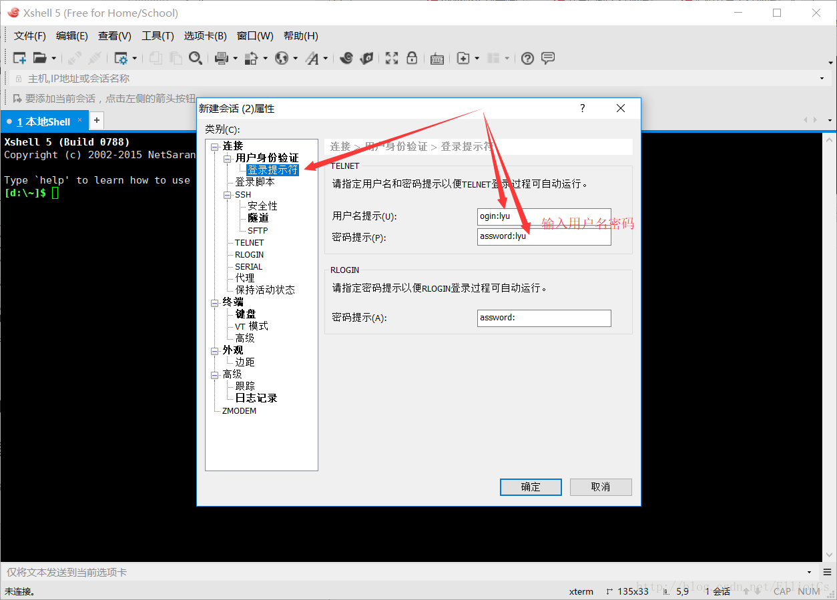Click the file transfer toolbar icon
Viewport: 837px width, 600px height.
[252, 58]
